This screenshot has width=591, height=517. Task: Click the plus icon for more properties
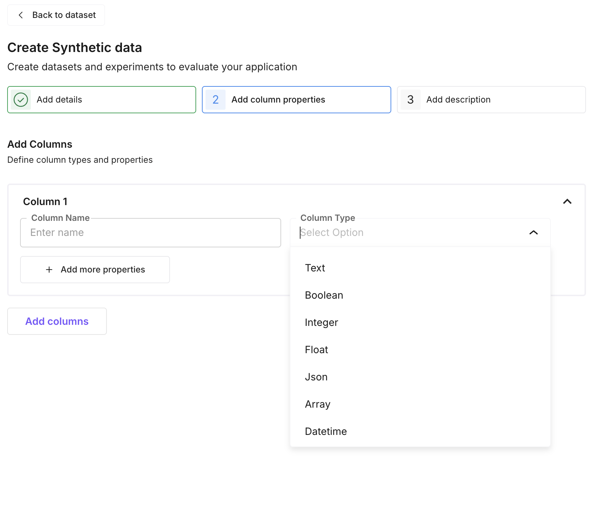pyautogui.click(x=49, y=270)
